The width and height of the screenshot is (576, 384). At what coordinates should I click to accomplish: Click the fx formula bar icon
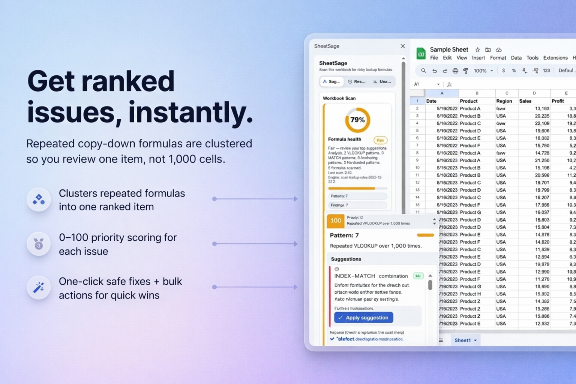(449, 84)
